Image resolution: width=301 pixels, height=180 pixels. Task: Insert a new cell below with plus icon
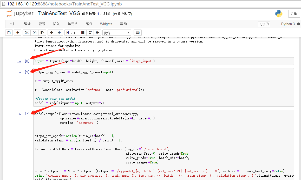pos(18,33)
